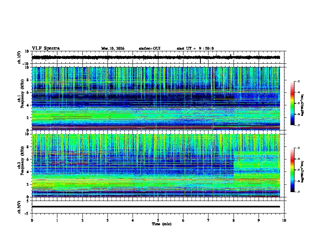Image resolution: width=320 pixels, height=247 pixels.
Task: Click ch.2 frequency axis tick "10"
Action: (27, 134)
